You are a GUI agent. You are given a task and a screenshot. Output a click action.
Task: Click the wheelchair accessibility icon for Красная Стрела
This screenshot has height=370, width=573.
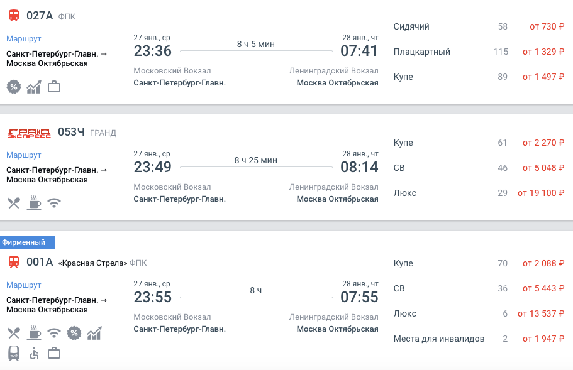pos(34,353)
